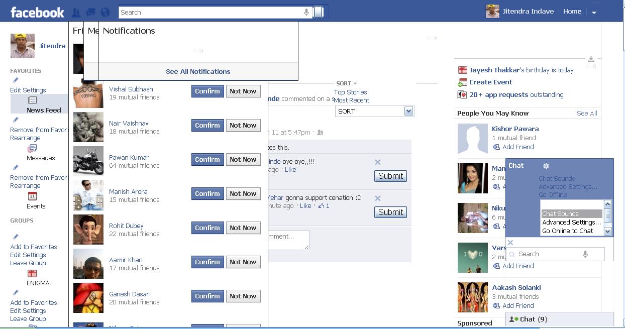625x329 pixels.
Task: Choose Top Stories sort option
Action: pos(351,92)
